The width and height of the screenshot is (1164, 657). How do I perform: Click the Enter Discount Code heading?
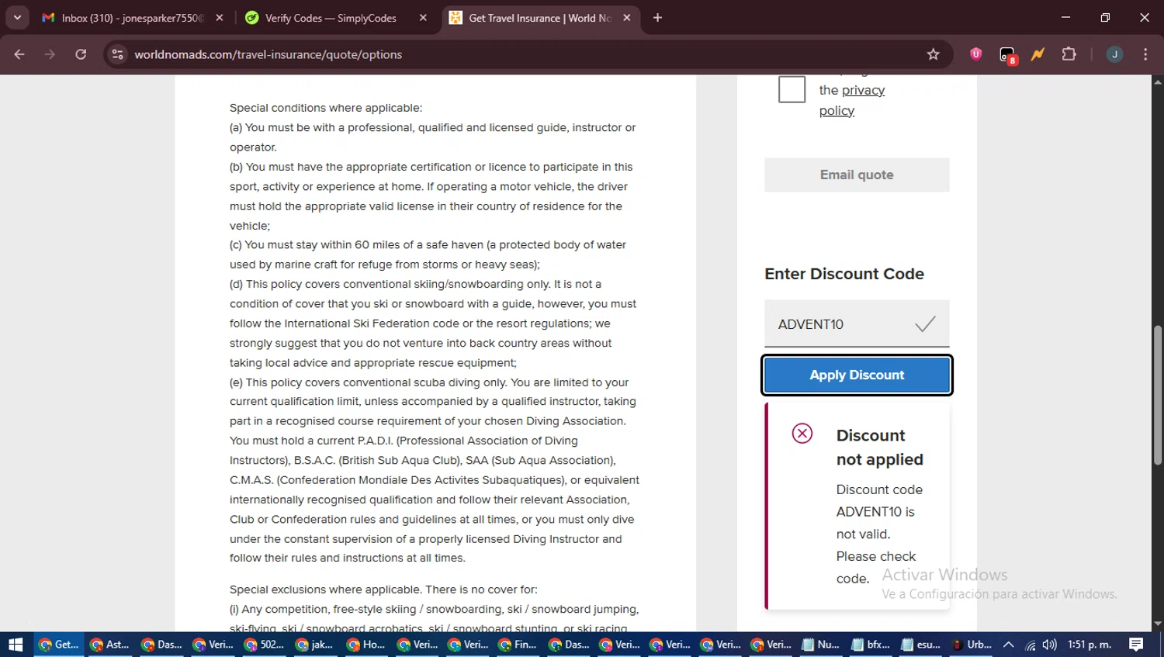coord(844,274)
